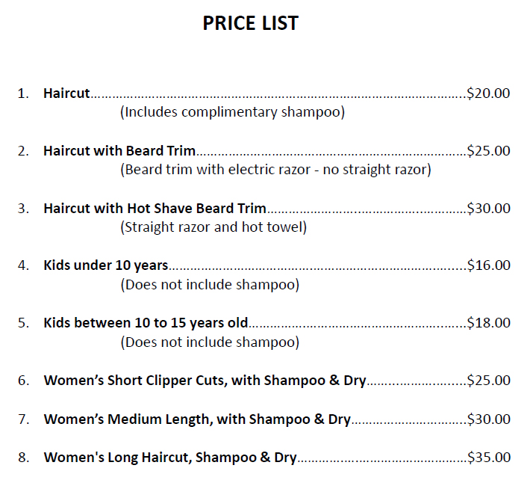
Task: Click the $16.00 price
Action: (488, 265)
